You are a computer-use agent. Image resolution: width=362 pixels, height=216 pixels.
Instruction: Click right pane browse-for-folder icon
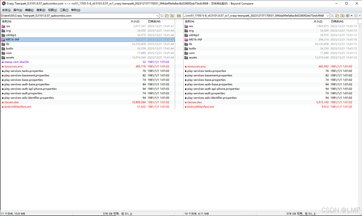(337, 16)
